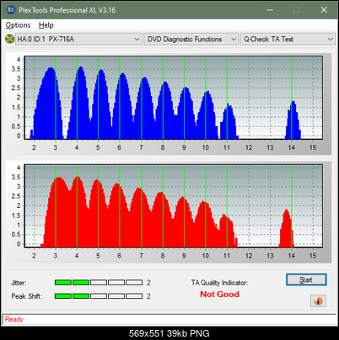This screenshot has width=339, height=340.
Task: Open the orange info button
Action: point(318,301)
